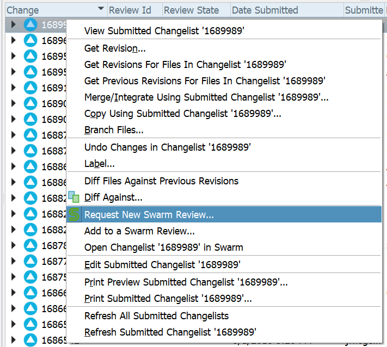Screen dimensions: 387x347
Task: Click the Diff Against overlapping squares icon
Action: tap(74, 197)
